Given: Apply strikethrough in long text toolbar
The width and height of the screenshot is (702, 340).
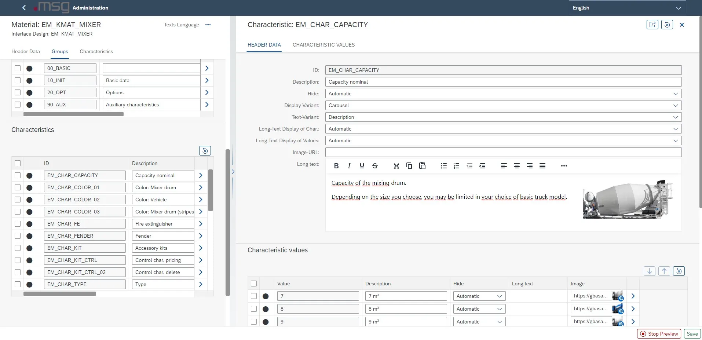Looking at the screenshot, I should coord(374,166).
